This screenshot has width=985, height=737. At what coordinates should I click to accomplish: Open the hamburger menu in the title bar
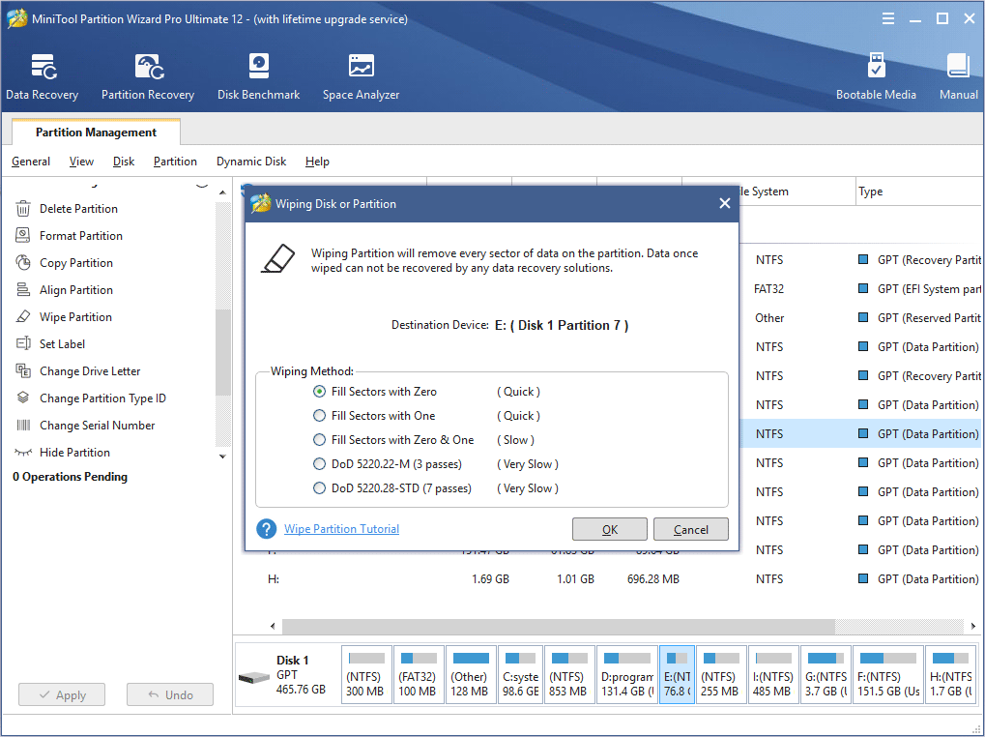coord(887,17)
